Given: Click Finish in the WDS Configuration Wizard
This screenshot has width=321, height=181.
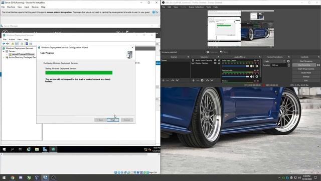Looking at the screenshot, I should 113,120.
